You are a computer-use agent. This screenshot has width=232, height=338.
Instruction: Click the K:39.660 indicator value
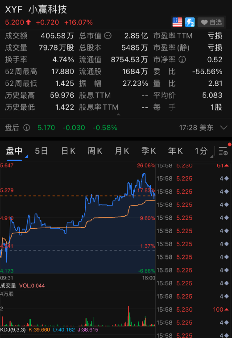click(39, 330)
